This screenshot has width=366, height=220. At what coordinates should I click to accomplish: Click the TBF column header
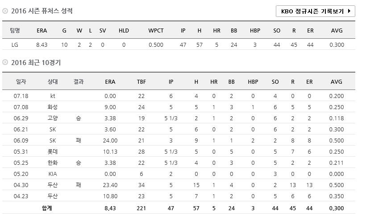141,82
